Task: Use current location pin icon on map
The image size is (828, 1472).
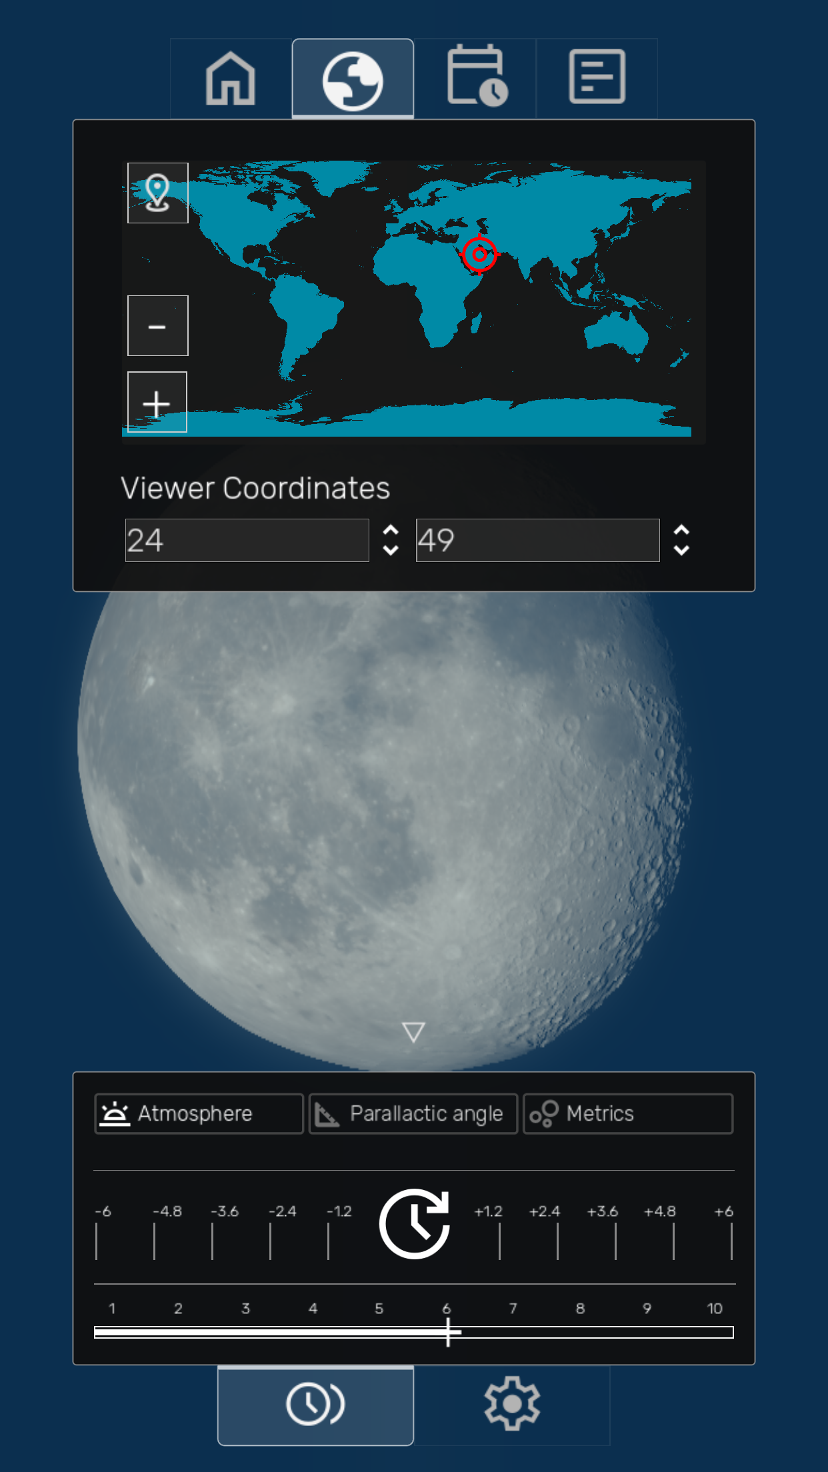Action: 158,193
